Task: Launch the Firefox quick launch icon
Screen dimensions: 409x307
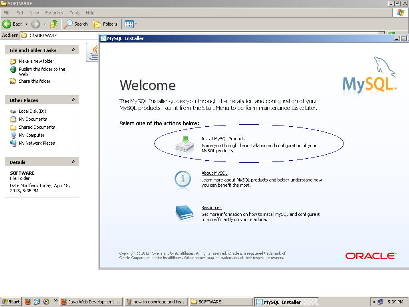Action: tap(28, 302)
